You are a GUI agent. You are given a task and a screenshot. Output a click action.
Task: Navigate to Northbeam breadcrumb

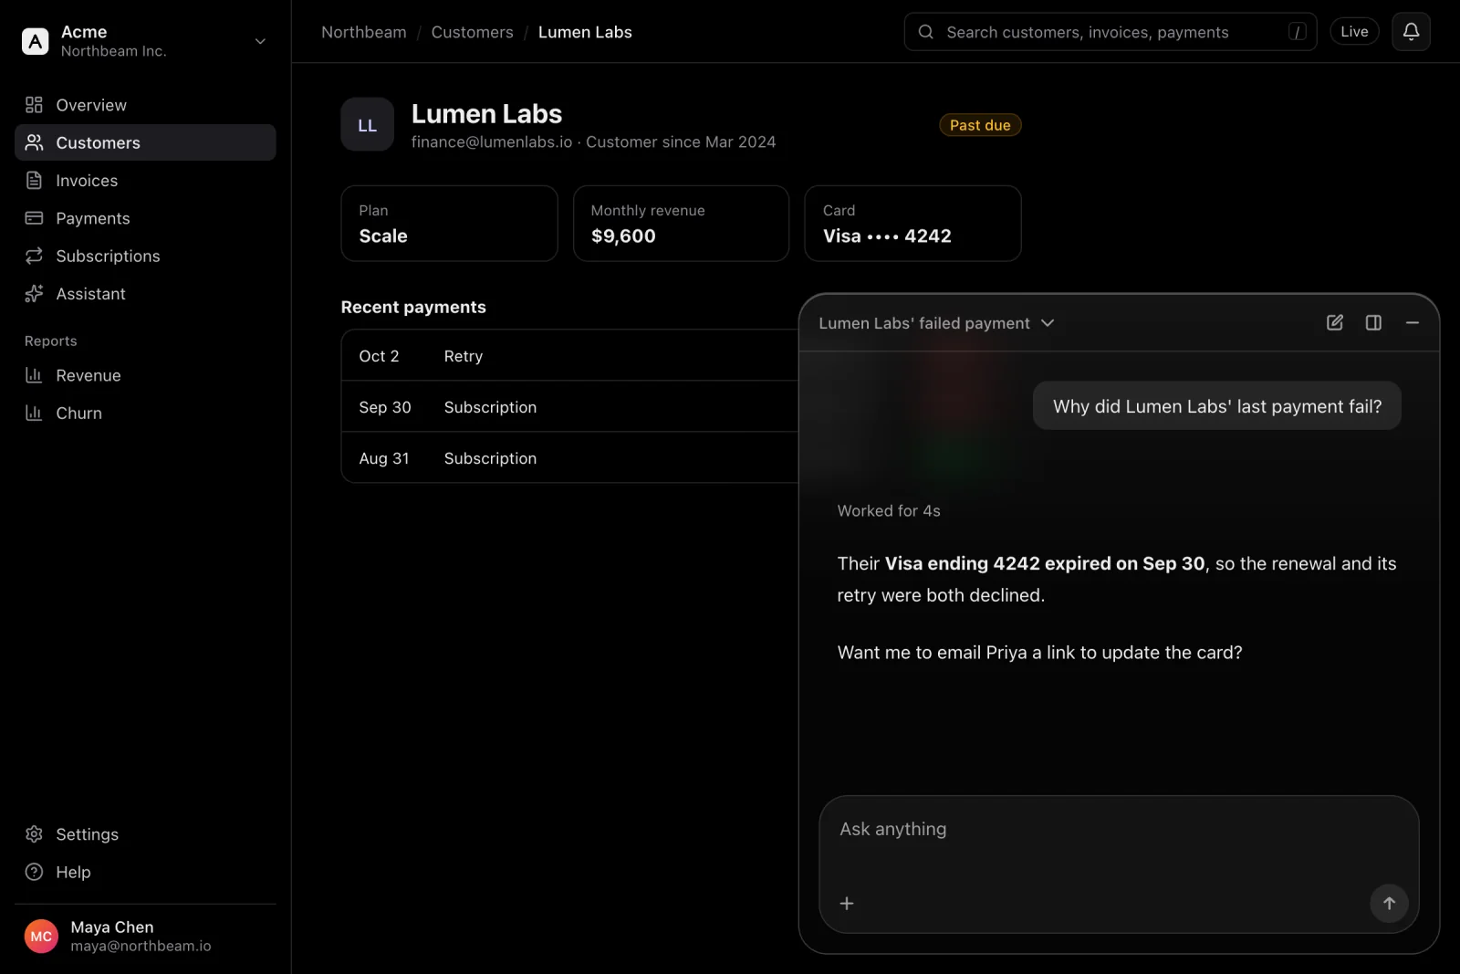(x=364, y=32)
